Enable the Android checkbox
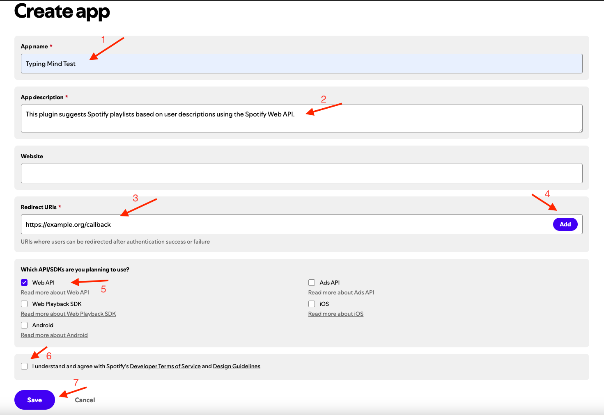 point(24,325)
